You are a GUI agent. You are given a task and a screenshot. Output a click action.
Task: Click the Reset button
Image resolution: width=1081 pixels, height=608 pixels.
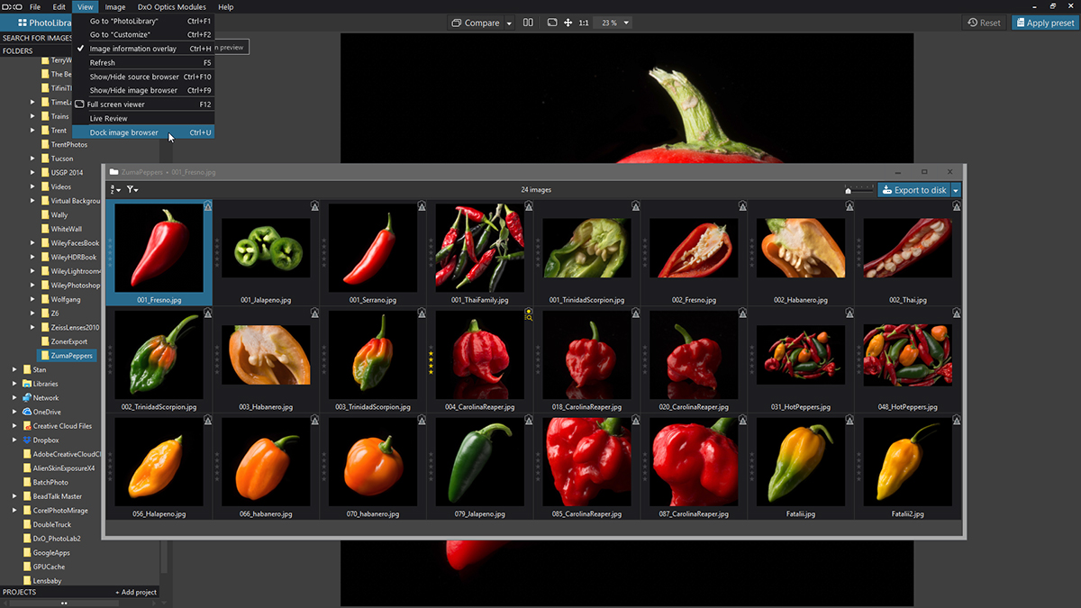pyautogui.click(x=985, y=23)
